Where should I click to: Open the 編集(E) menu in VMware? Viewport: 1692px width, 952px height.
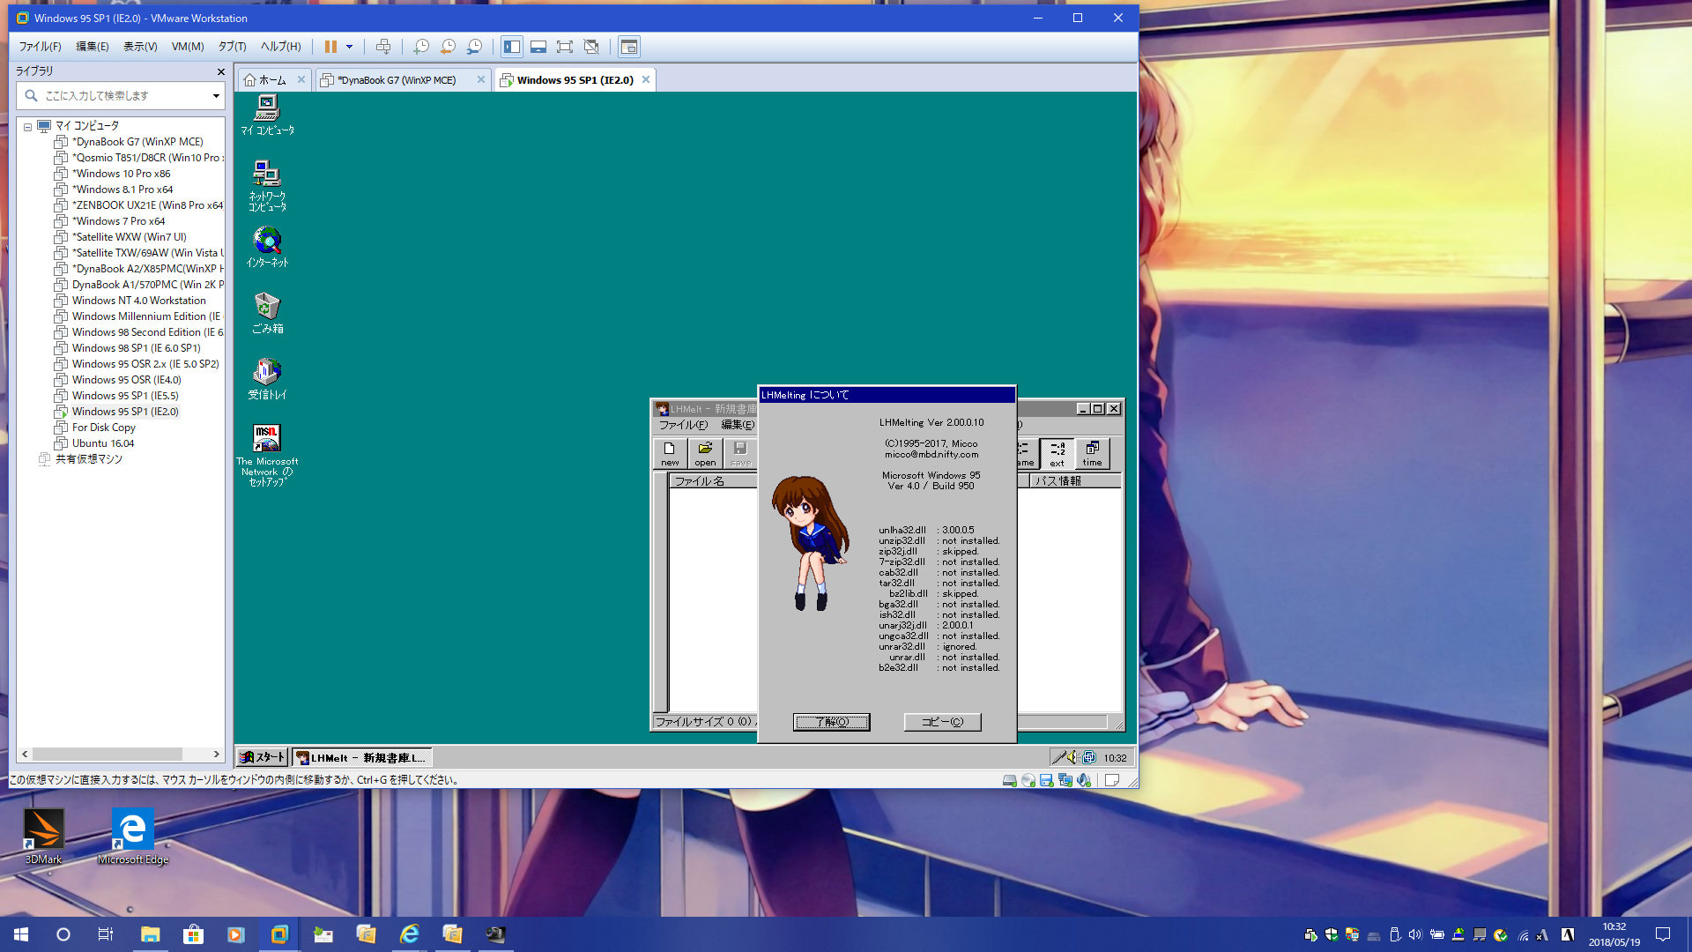[93, 47]
